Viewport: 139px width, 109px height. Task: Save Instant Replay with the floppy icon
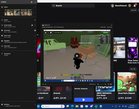(x=32, y=25)
